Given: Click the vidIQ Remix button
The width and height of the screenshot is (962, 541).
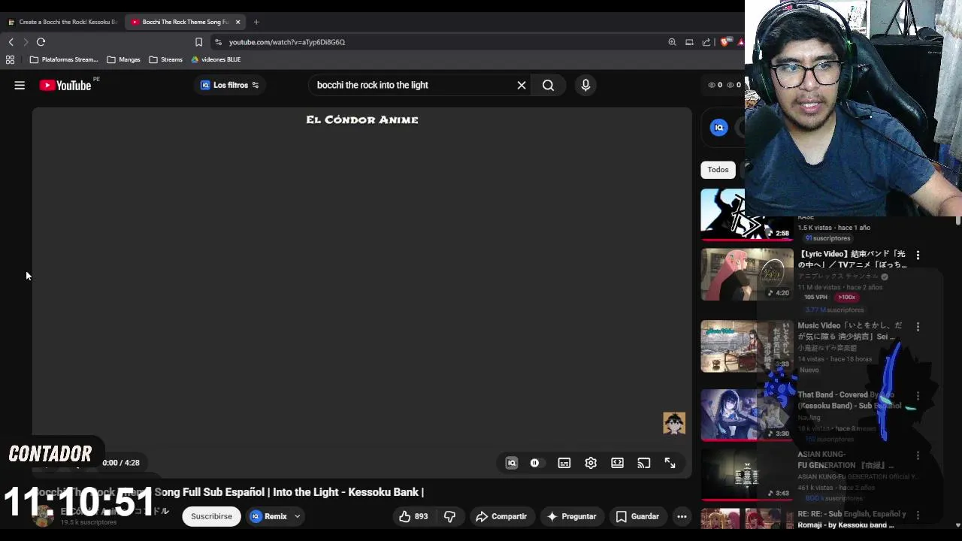Looking at the screenshot, I should 268,516.
